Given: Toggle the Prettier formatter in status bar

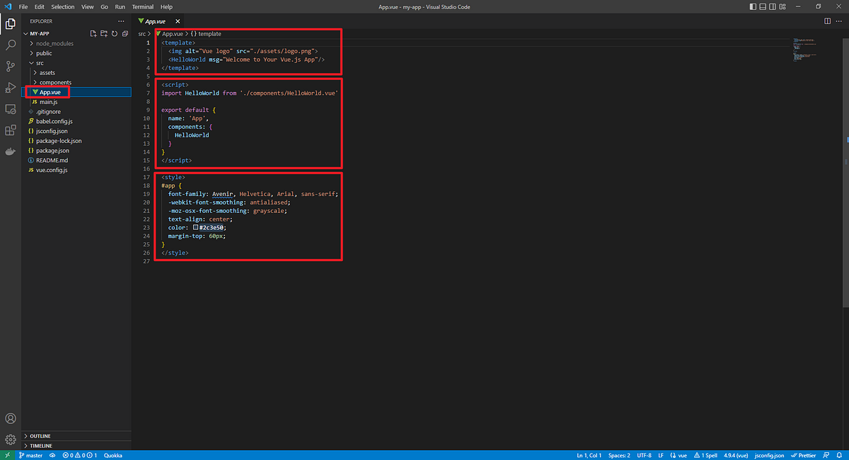Looking at the screenshot, I should tap(804, 455).
